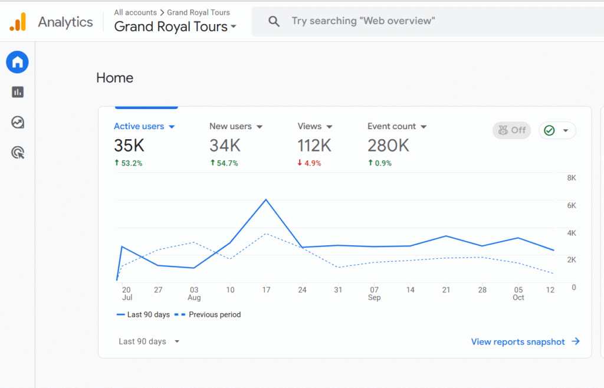Open the Last 90 days date range dropdown

[x=149, y=341]
